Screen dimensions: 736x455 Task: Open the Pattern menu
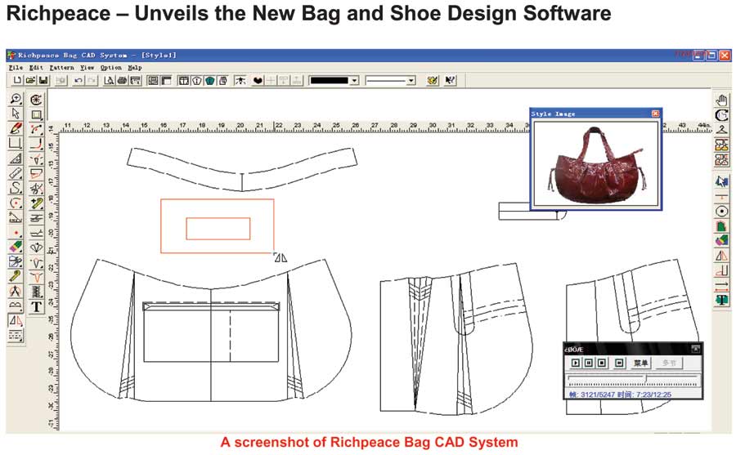click(x=61, y=68)
